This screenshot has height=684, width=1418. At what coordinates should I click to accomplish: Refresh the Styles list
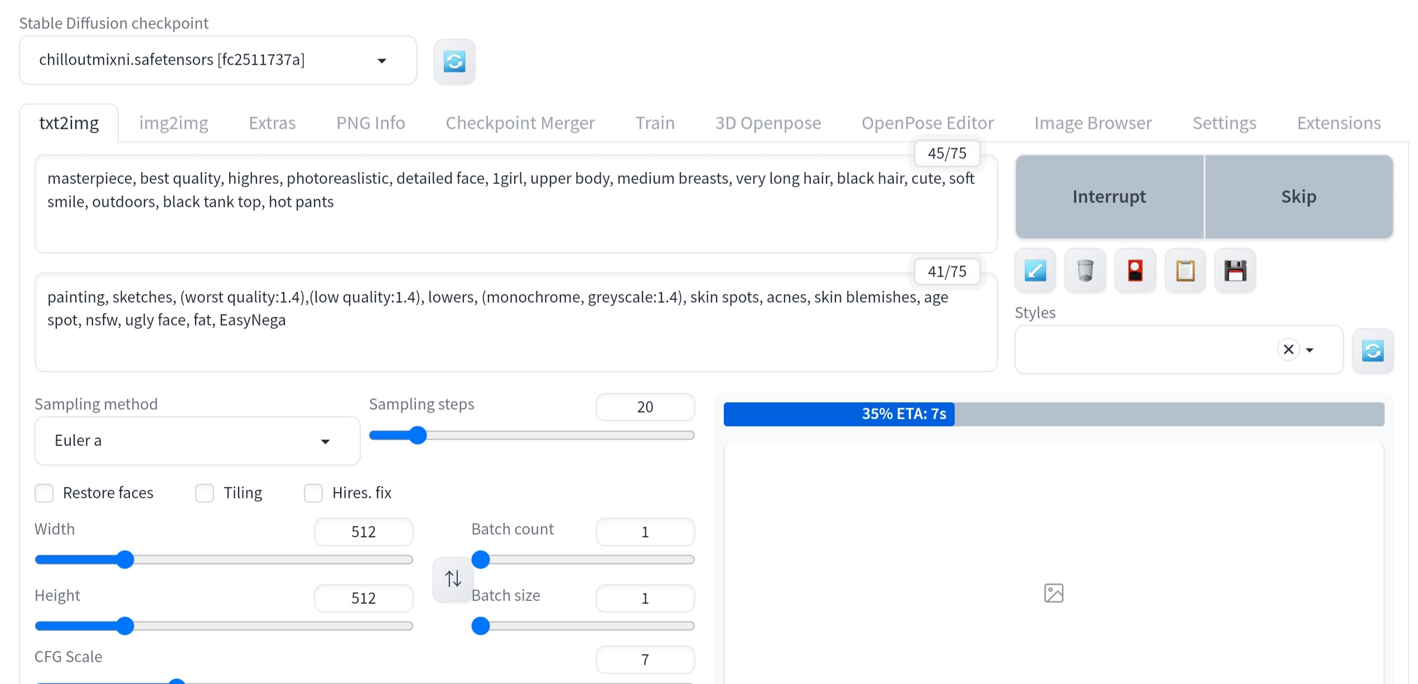[x=1372, y=351]
